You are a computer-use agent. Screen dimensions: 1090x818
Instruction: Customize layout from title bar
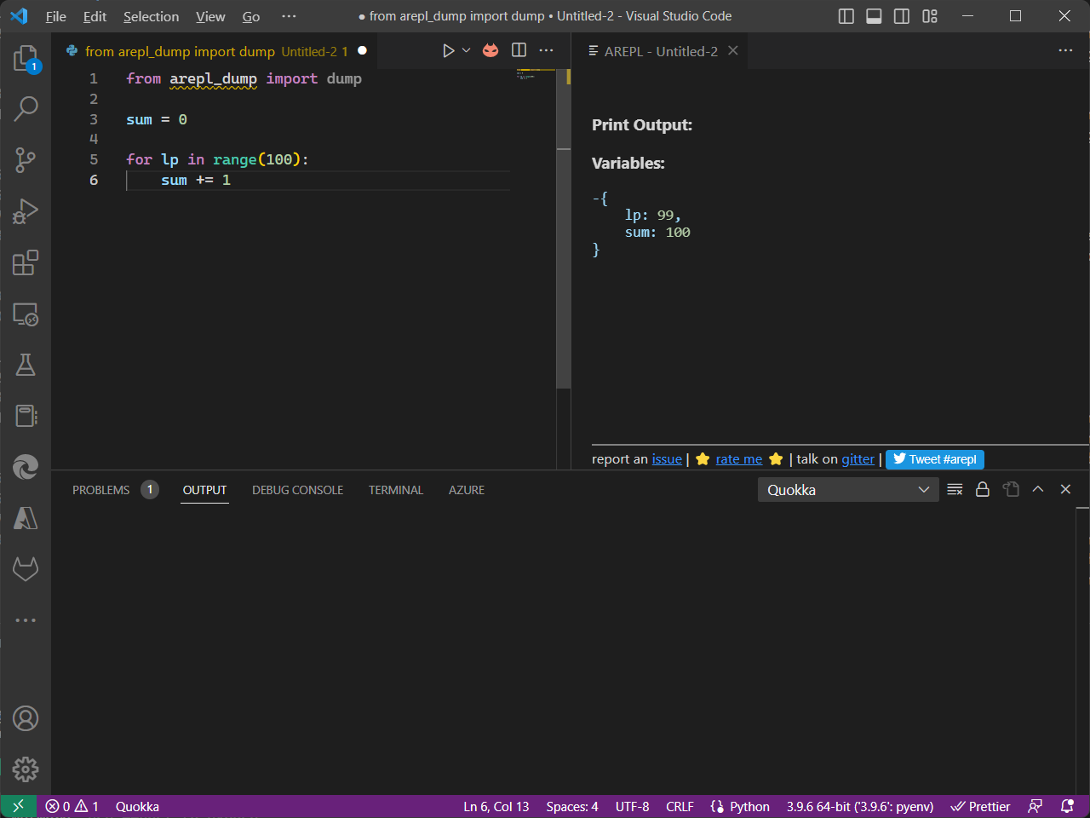click(x=930, y=16)
